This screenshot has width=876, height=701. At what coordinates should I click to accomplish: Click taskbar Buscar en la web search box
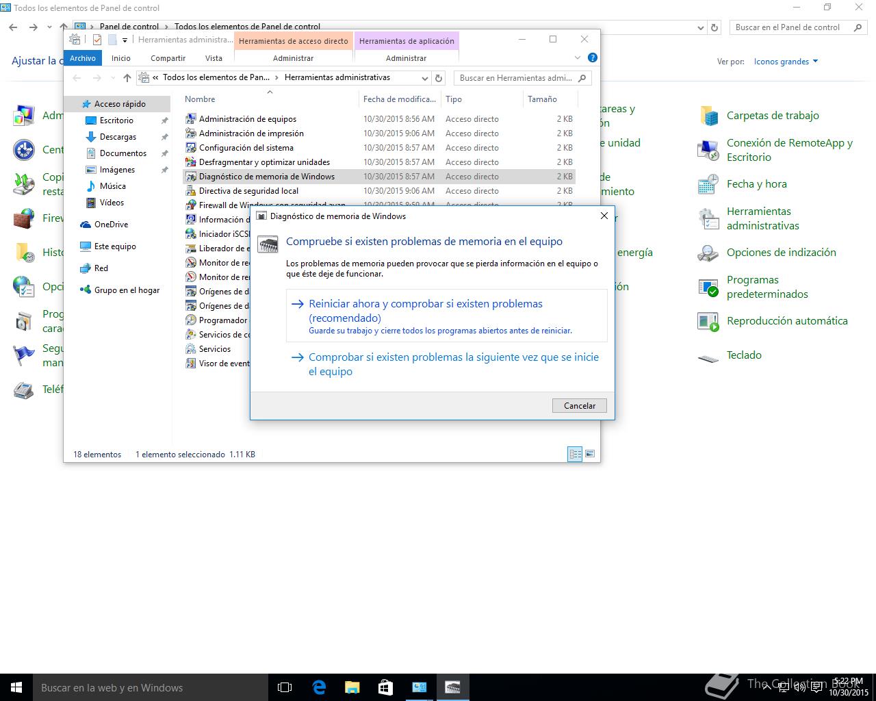150,687
